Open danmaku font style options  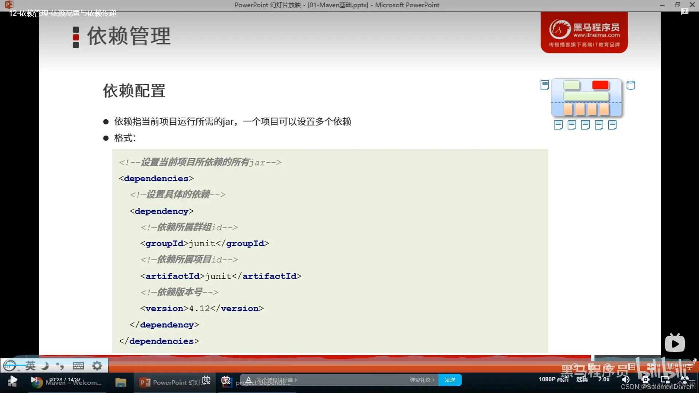[x=249, y=380]
